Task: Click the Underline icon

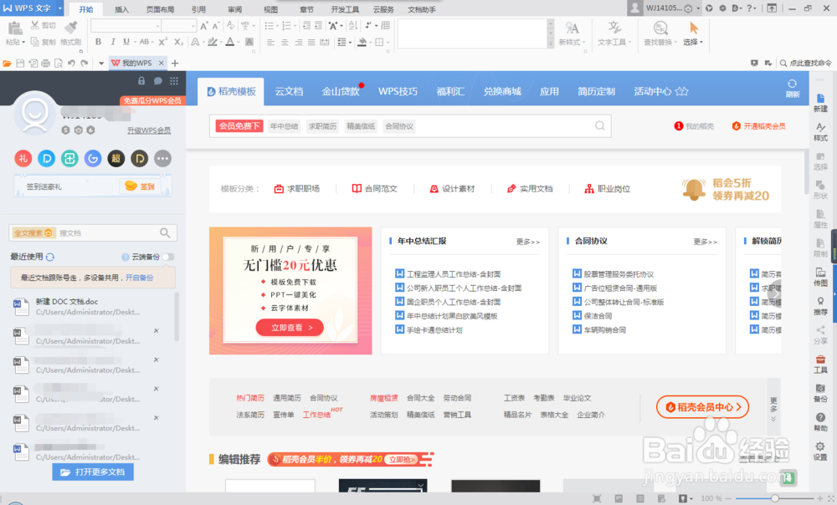Action: pos(126,42)
